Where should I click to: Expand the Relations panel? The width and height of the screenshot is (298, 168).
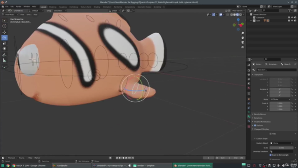258,118
